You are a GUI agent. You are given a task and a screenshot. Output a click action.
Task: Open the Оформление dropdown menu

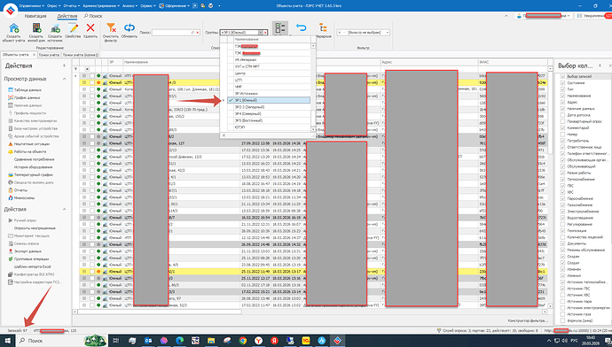175,6
